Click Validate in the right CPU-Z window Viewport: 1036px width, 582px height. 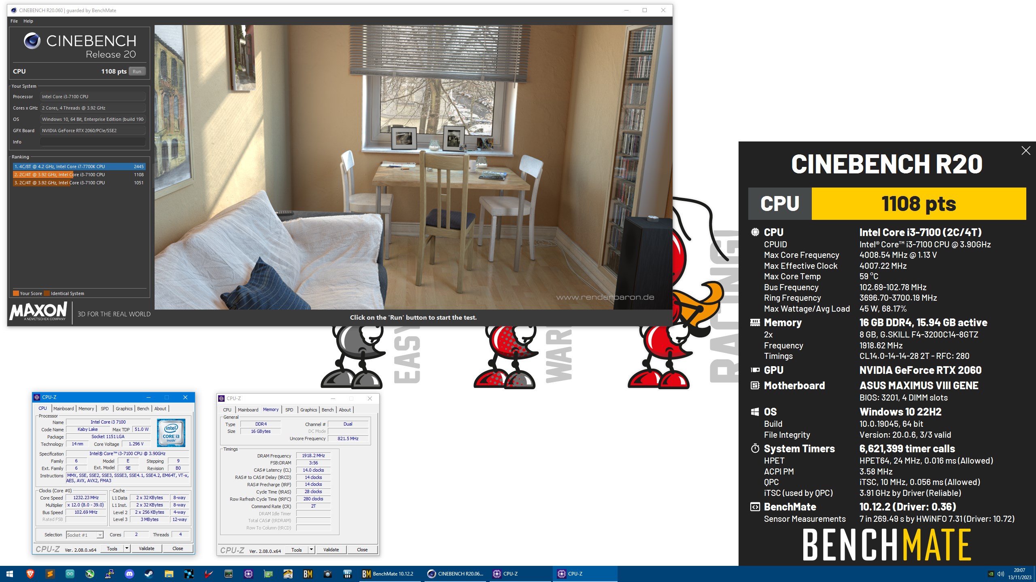(x=331, y=550)
